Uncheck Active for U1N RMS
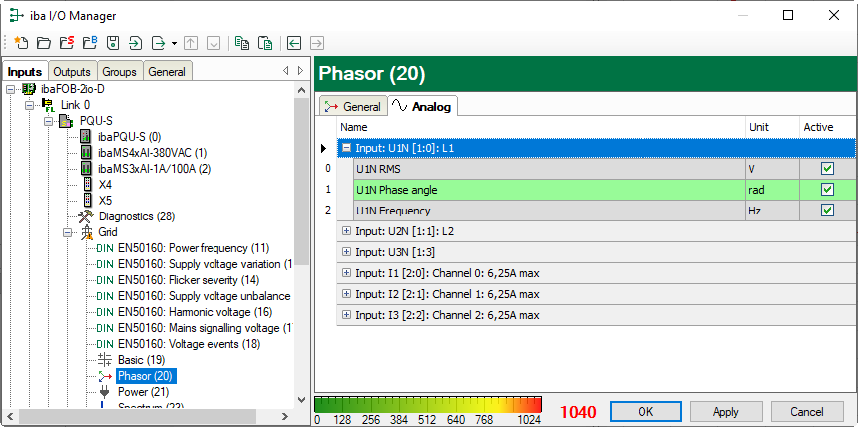Screen dimensions: 858x427 point(827,169)
